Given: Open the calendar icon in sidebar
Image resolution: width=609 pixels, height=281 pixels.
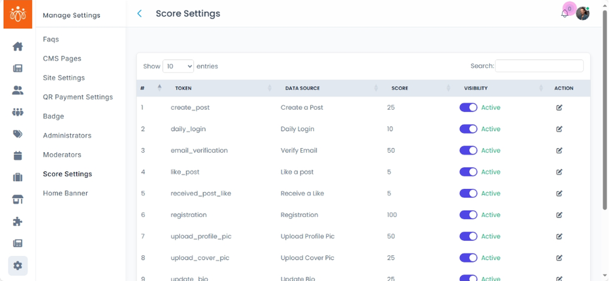Looking at the screenshot, I should (18, 156).
